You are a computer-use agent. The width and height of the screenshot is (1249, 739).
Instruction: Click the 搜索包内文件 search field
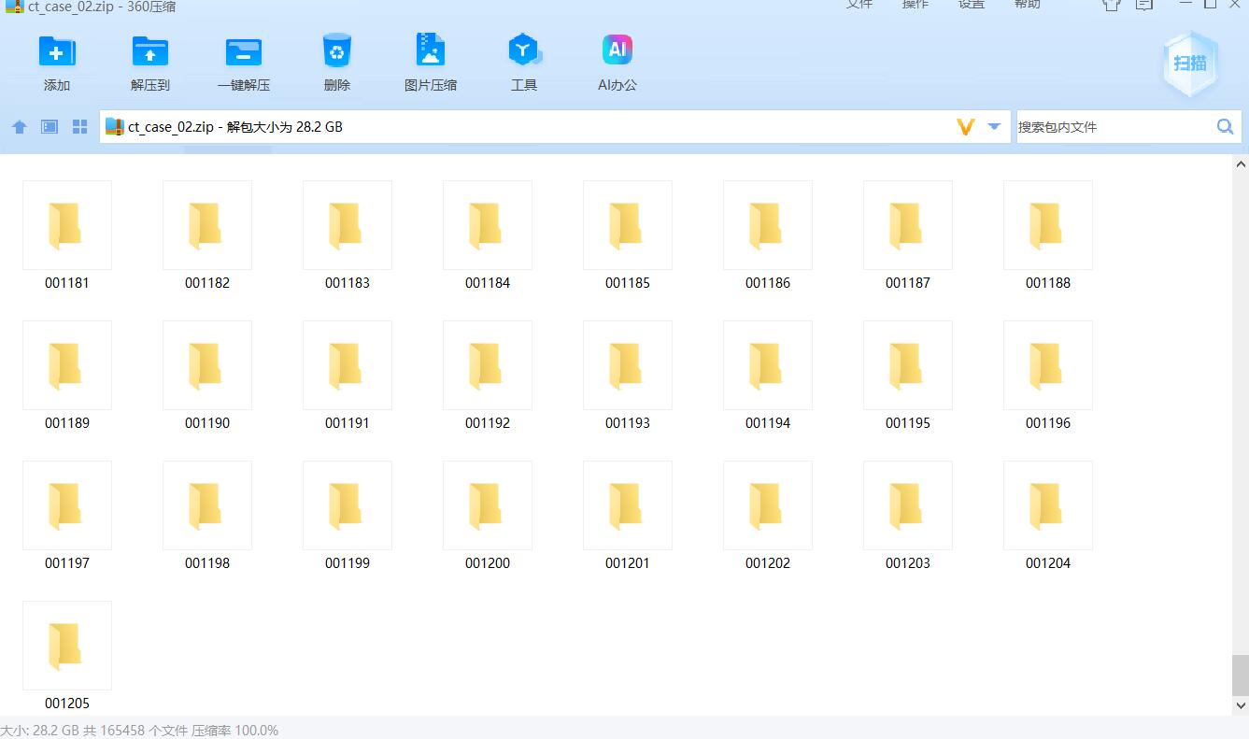pyautogui.click(x=1112, y=127)
